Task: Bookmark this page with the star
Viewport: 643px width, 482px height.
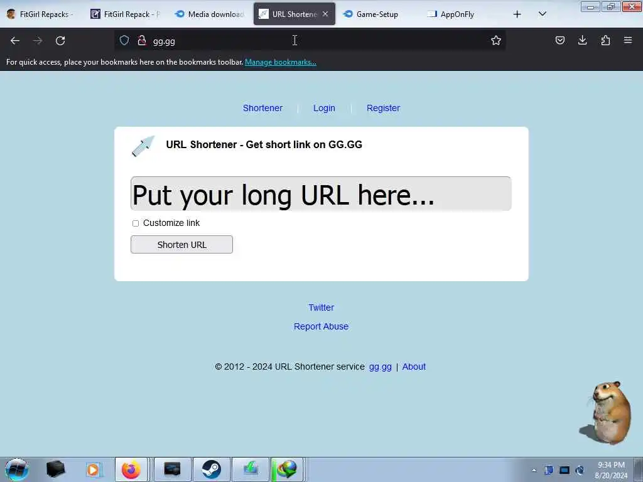Action: pos(496,40)
